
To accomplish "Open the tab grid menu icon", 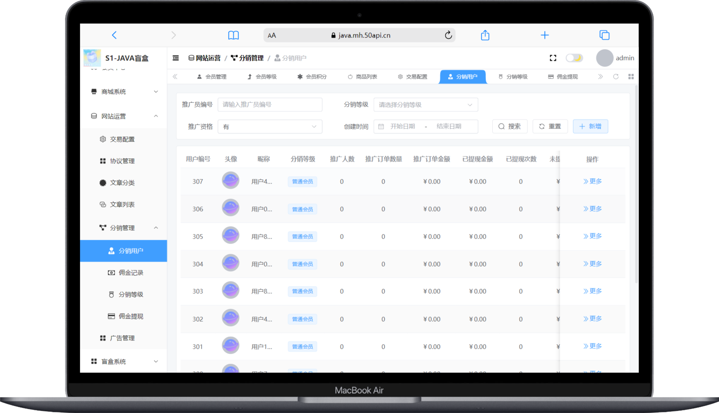I will coord(631,77).
